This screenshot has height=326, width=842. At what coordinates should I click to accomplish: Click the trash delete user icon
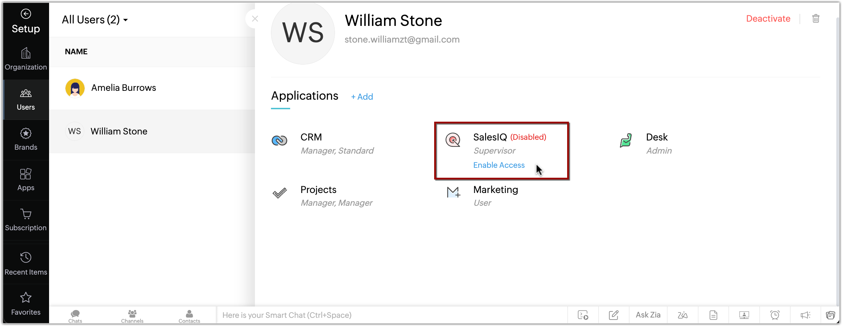click(x=816, y=18)
